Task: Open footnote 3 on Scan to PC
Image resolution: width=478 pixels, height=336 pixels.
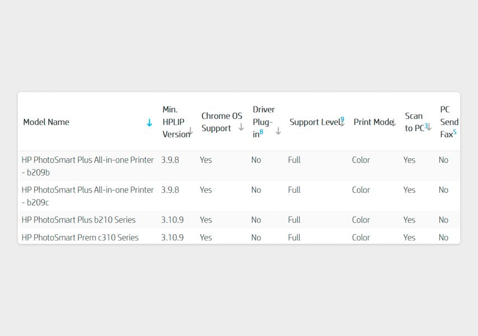Action: [x=426, y=125]
